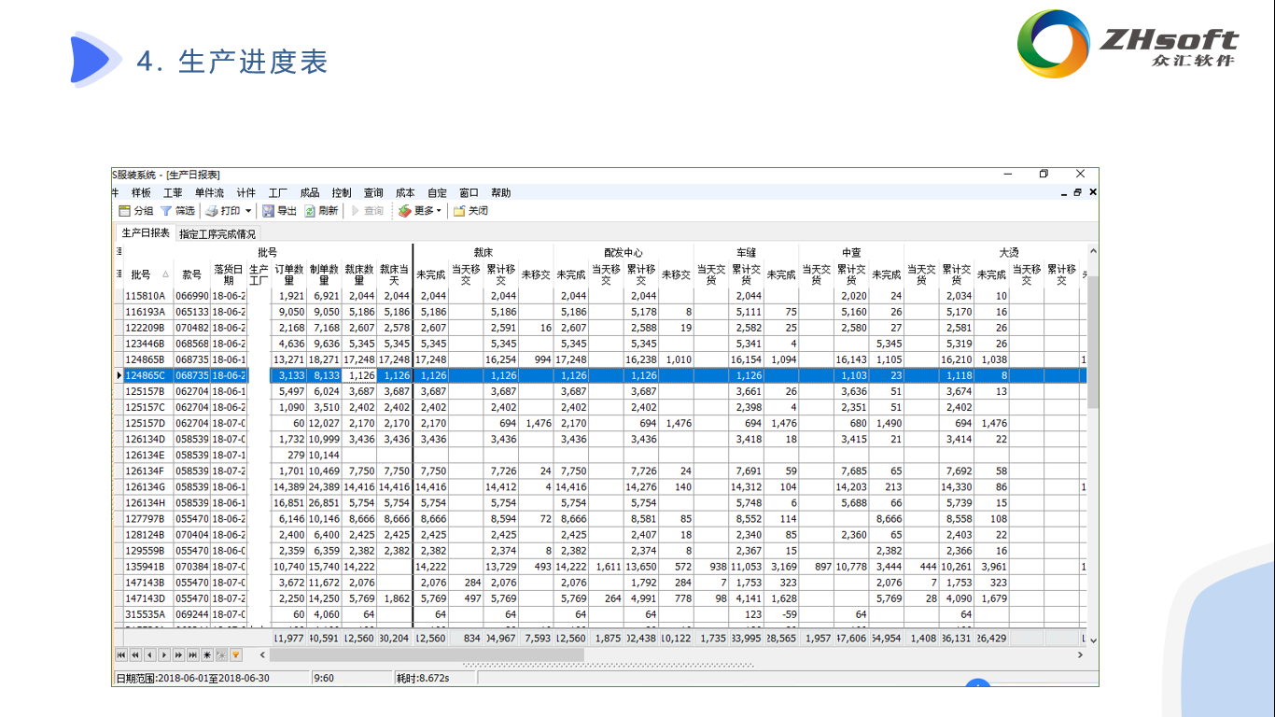1275x717 pixels.
Task: Click the 制单数量 column header
Action: [324, 274]
